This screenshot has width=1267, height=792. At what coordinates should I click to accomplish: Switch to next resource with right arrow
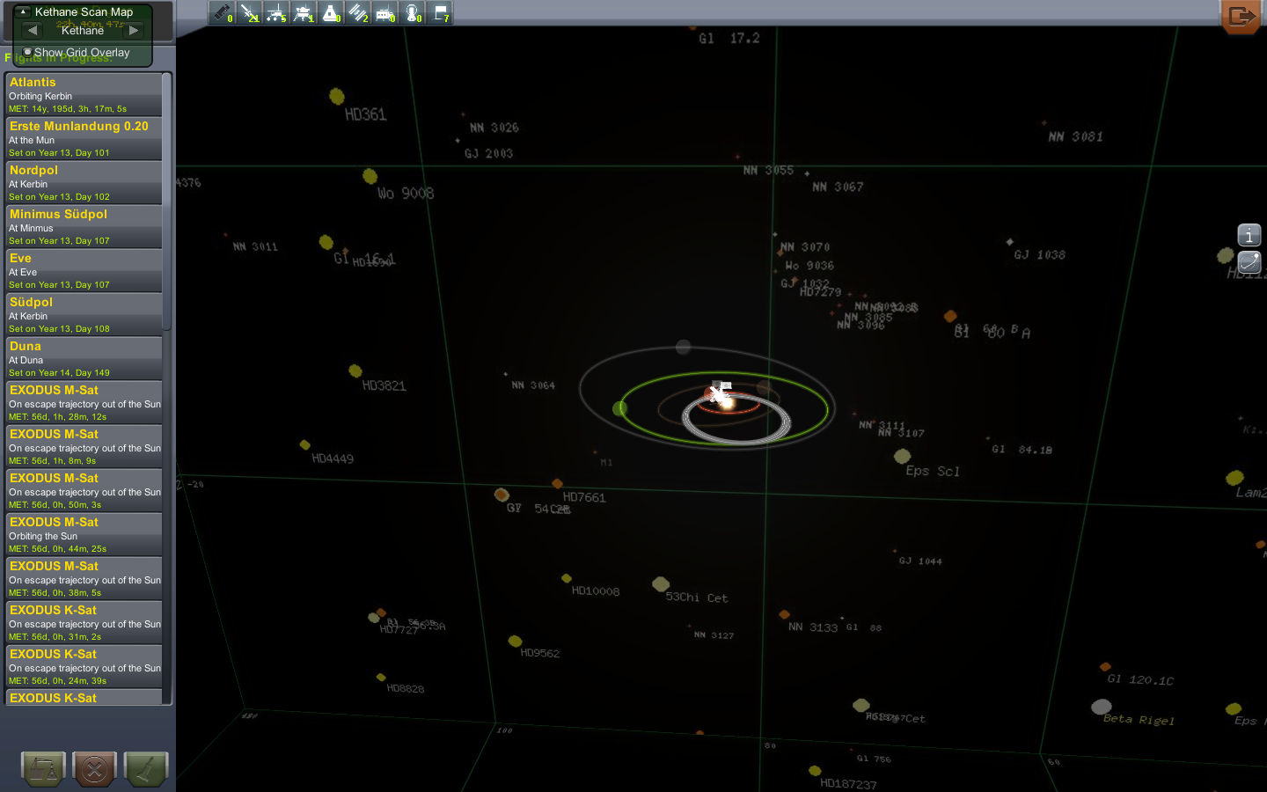click(x=133, y=30)
